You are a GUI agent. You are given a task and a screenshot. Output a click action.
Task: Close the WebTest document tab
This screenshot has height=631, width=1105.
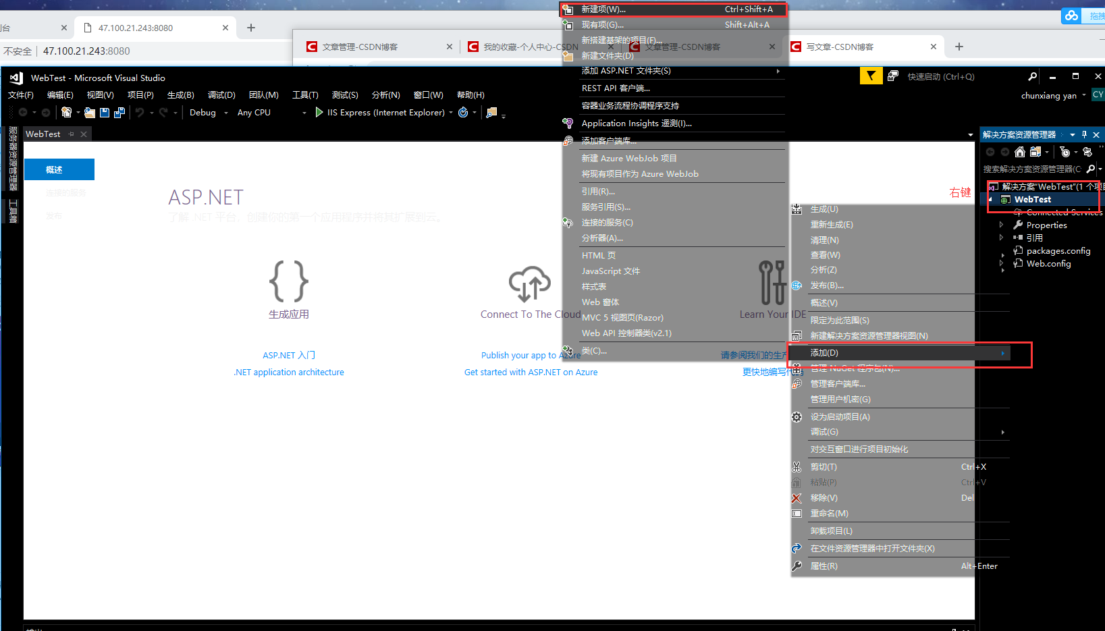[x=84, y=134]
